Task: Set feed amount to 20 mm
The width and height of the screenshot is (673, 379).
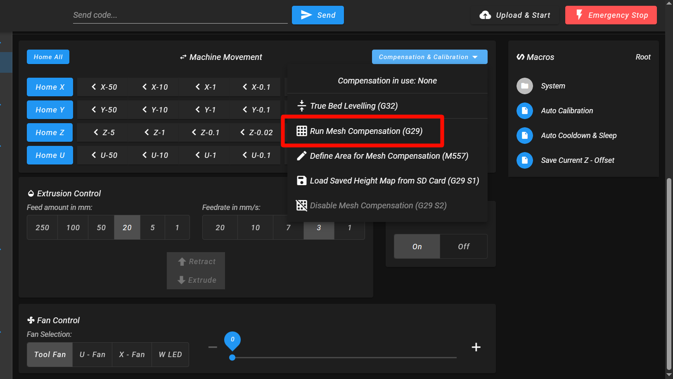Action: (x=127, y=227)
